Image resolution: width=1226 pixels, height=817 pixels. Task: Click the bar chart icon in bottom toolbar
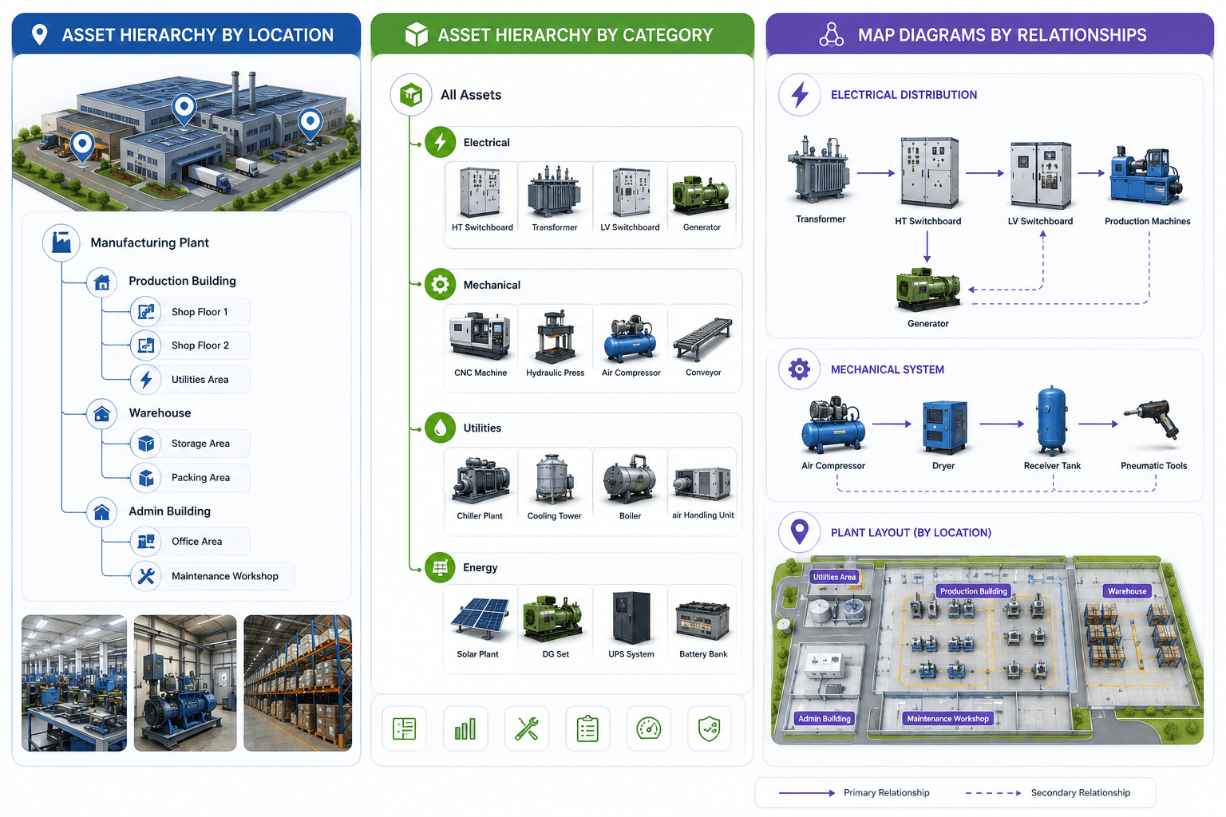tap(465, 728)
